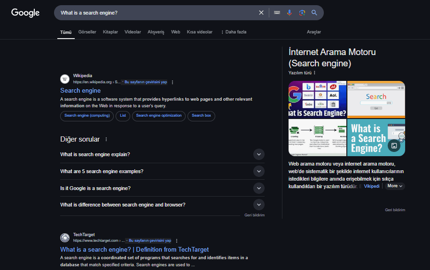Viewport: 430px width, 270px height.
Task: Expand "What are 5 search engine examples?"
Action: [x=258, y=171]
